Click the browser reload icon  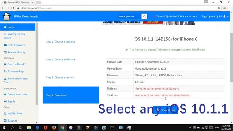(13, 8)
